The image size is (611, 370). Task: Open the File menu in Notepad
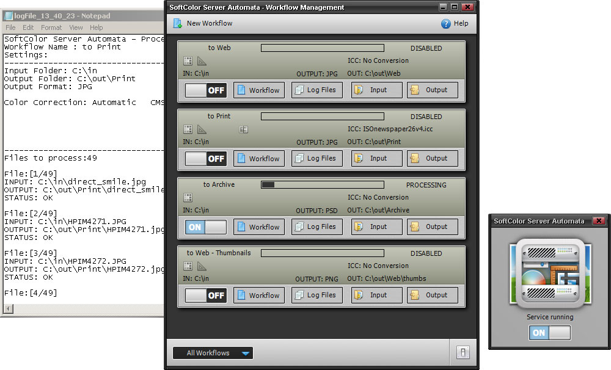tap(10, 27)
